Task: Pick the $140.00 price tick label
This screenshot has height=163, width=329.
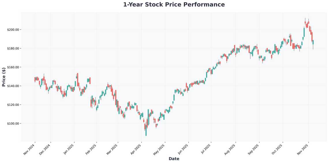Action: click(x=13, y=86)
